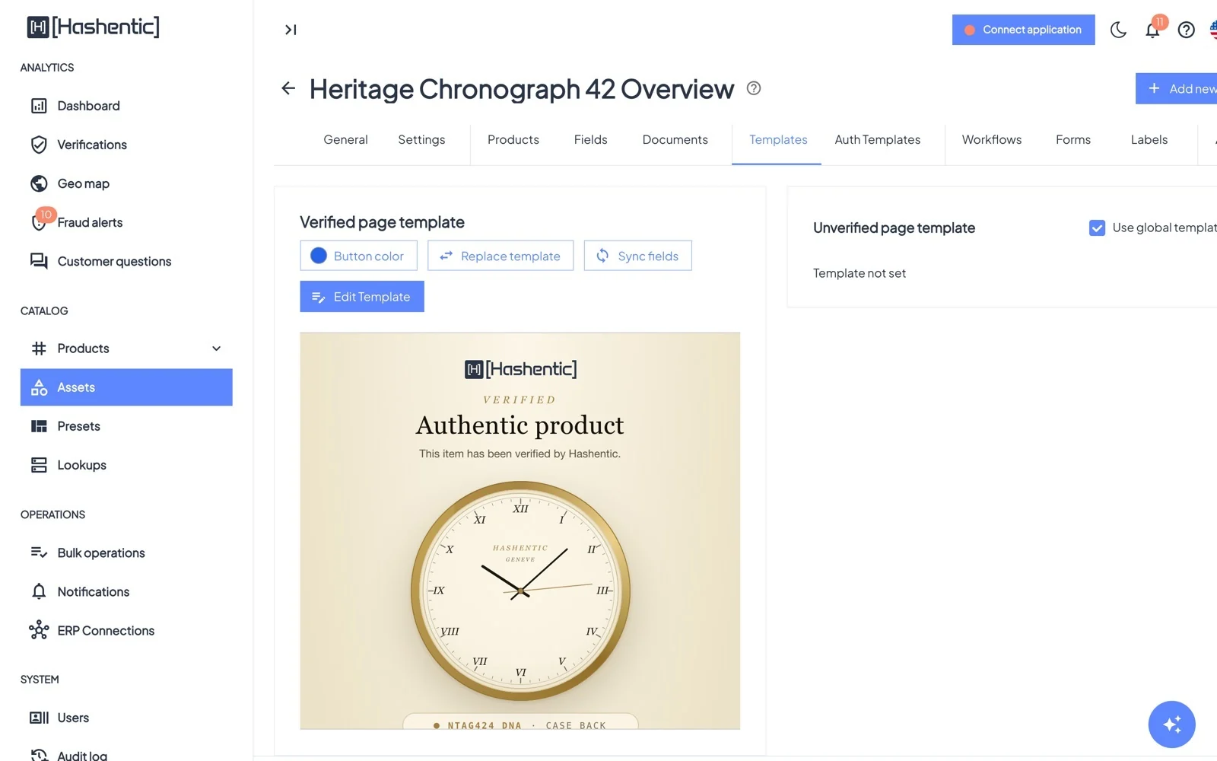The height and width of the screenshot is (761, 1217).
Task: Expand the Products catalog chevron
Action: pos(216,349)
